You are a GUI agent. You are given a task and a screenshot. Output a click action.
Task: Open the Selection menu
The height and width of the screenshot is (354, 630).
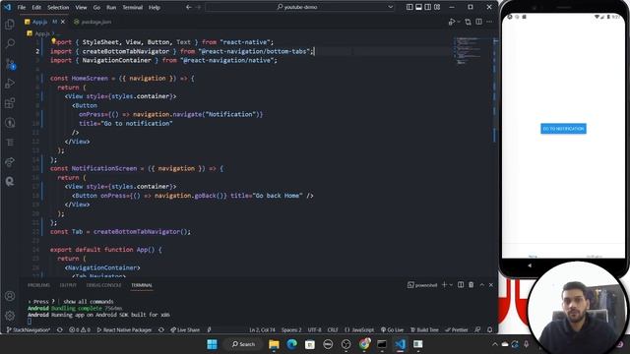click(58, 7)
